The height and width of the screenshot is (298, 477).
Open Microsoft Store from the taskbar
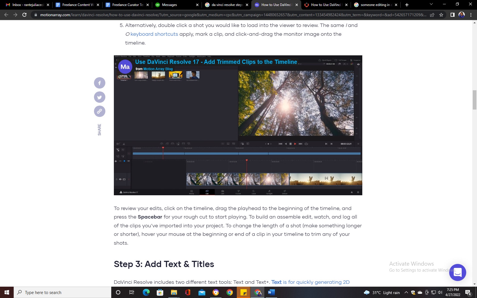tap(160, 292)
